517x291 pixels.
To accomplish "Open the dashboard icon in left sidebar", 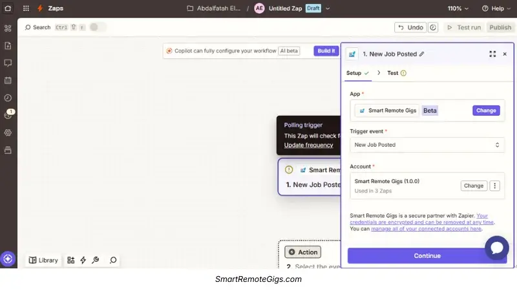I will point(8,28).
